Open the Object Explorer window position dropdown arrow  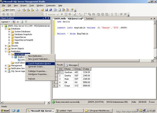[43, 18]
